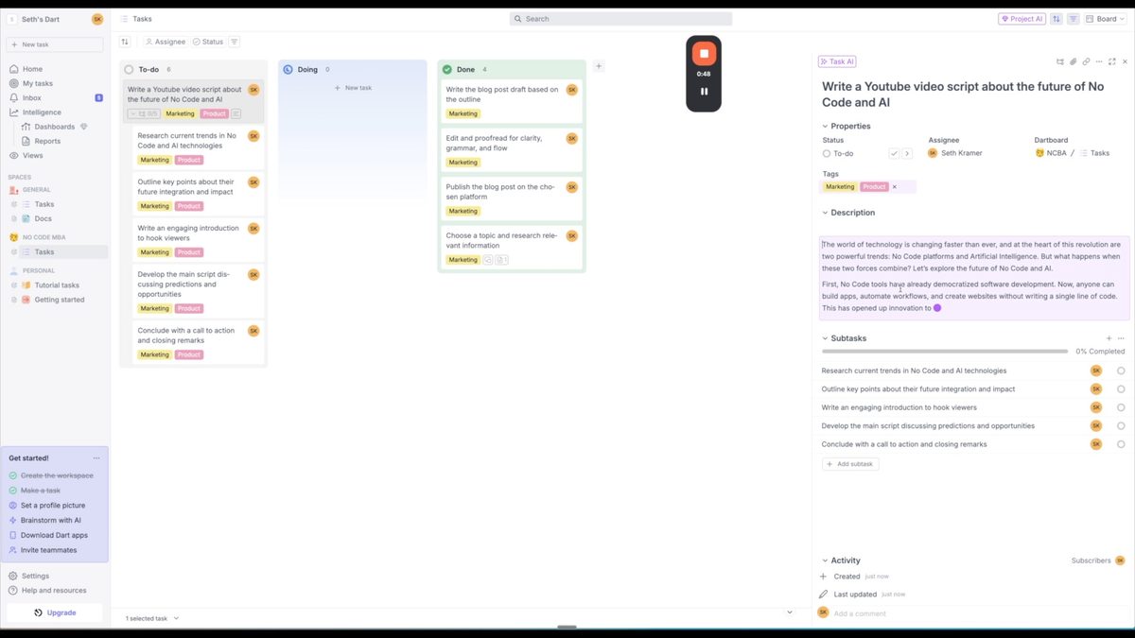This screenshot has height=638, width=1135.
Task: Collapse the Description section
Action: pyautogui.click(x=825, y=213)
